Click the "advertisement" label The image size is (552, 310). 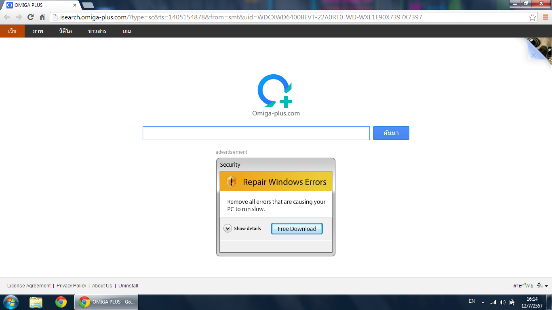[231, 152]
